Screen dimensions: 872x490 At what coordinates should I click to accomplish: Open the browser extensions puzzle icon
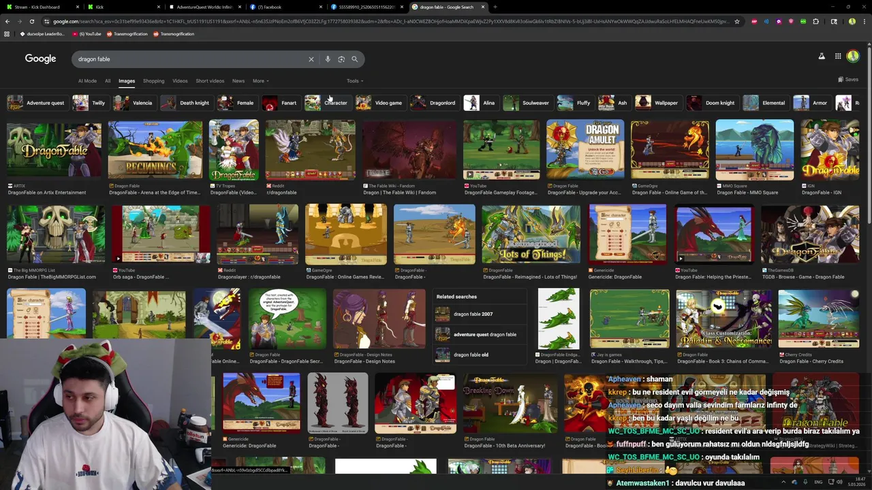tap(815, 21)
